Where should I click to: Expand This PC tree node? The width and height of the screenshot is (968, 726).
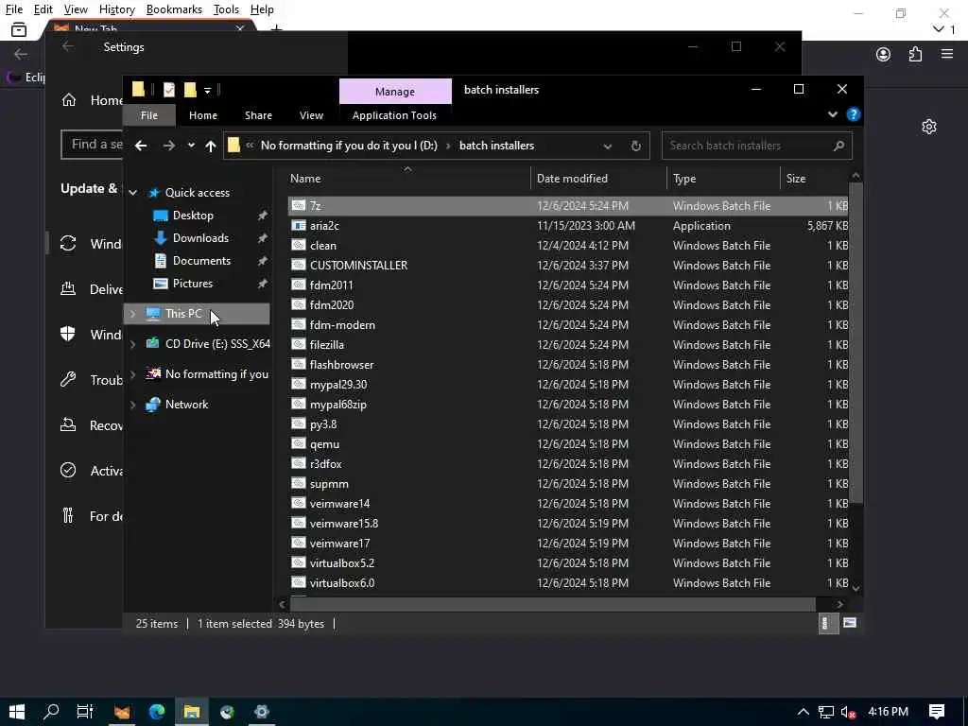click(132, 314)
